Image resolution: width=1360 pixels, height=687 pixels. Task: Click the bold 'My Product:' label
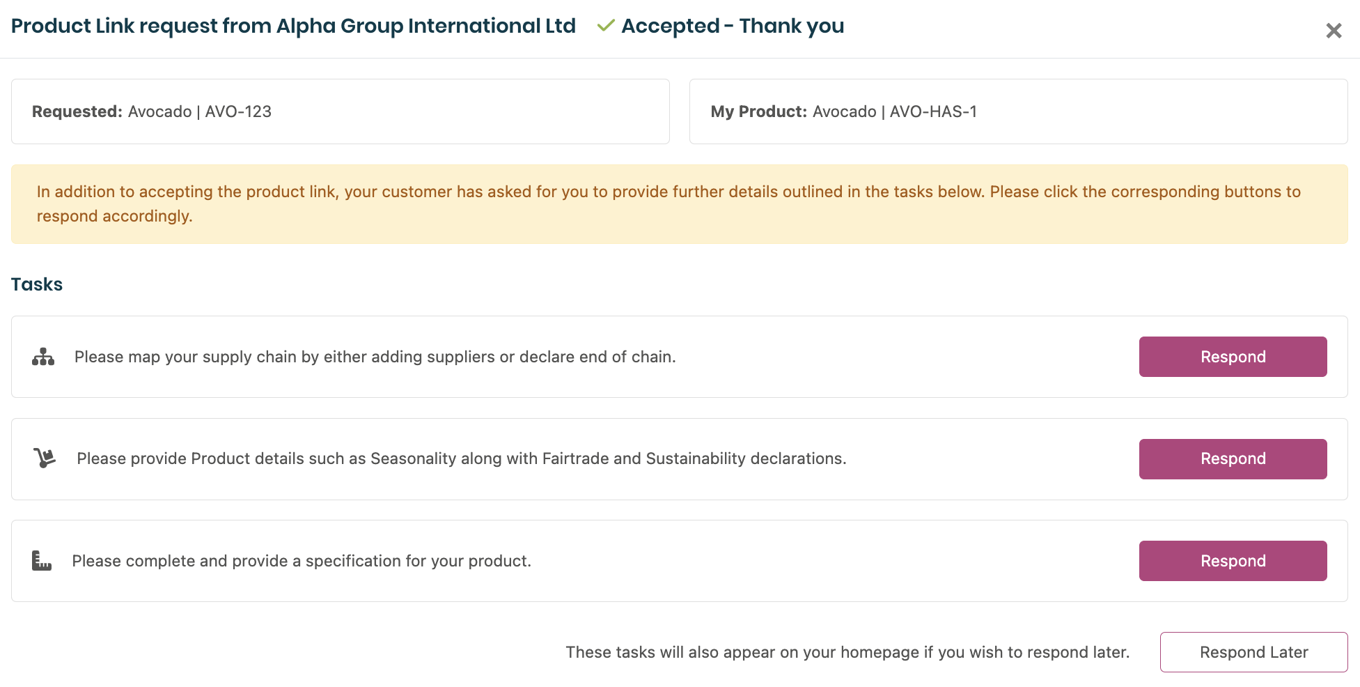click(758, 111)
